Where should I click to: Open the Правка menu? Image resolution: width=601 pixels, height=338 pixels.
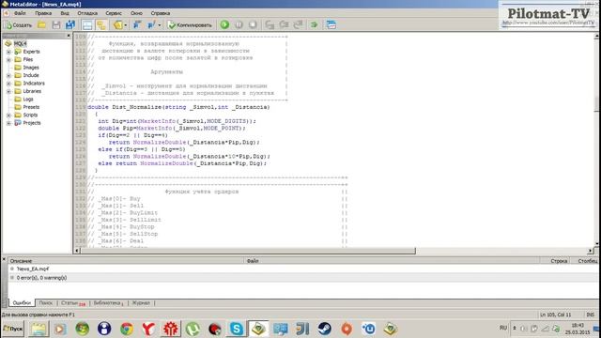pos(43,13)
